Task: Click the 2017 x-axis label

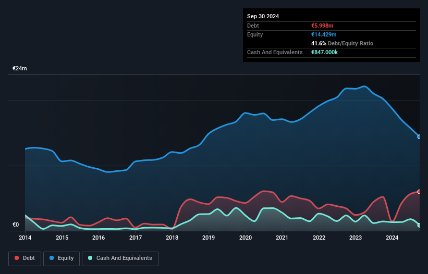Action: 136,238
